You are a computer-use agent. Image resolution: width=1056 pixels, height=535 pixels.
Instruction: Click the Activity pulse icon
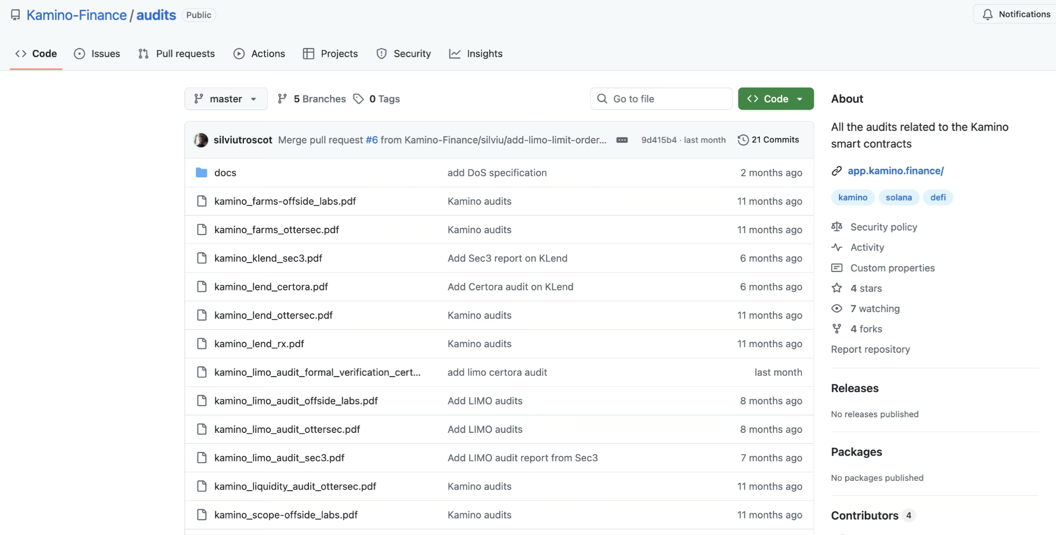tap(836, 247)
